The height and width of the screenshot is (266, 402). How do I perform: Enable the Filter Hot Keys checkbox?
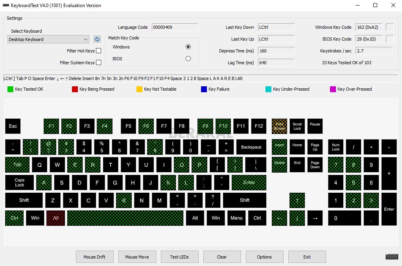pyautogui.click(x=99, y=50)
